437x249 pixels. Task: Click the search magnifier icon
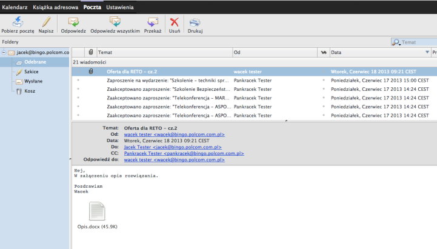[x=396, y=42]
